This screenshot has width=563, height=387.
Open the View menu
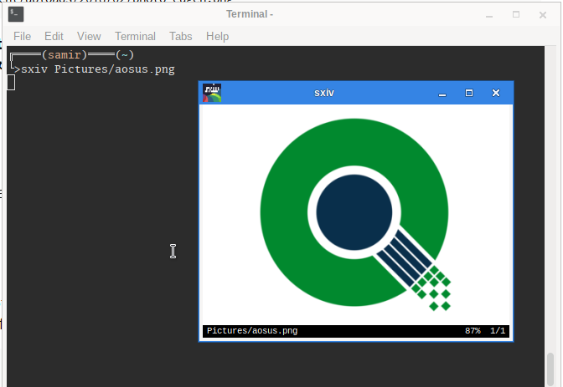tap(89, 36)
